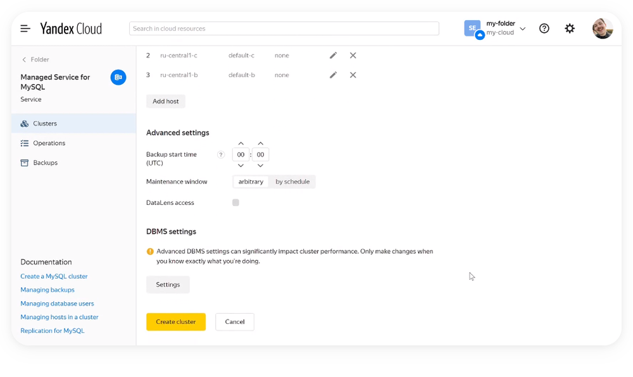Click the my-cloud label
The height and width of the screenshot is (377, 633).
click(500, 33)
